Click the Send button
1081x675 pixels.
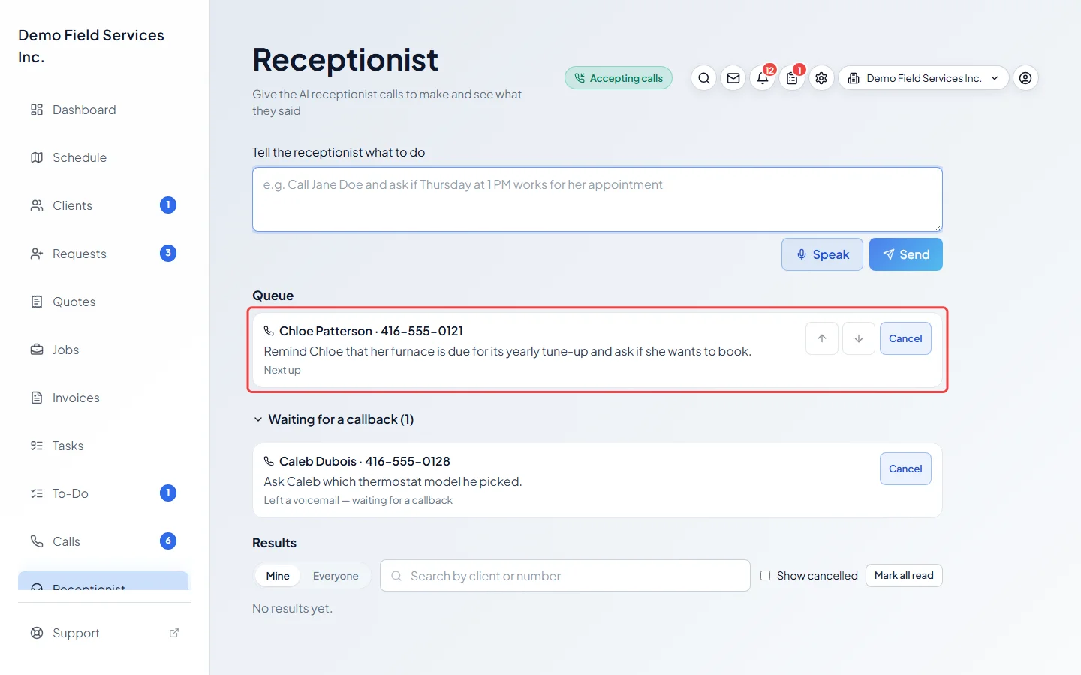point(906,254)
